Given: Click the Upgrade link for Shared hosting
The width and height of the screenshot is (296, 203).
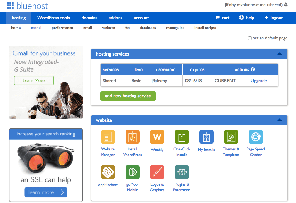Looking at the screenshot, I should 259,81.
